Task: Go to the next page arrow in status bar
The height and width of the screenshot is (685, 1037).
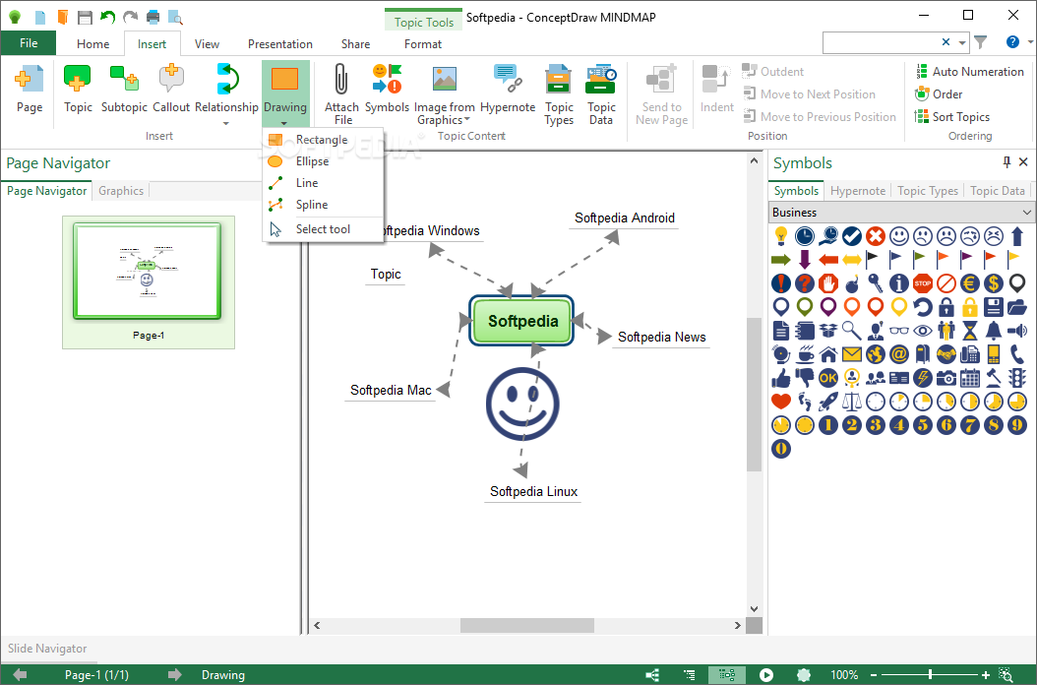Action: point(174,674)
